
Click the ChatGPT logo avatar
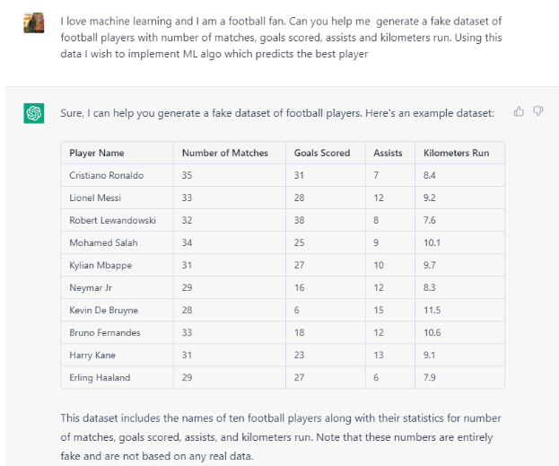click(34, 113)
